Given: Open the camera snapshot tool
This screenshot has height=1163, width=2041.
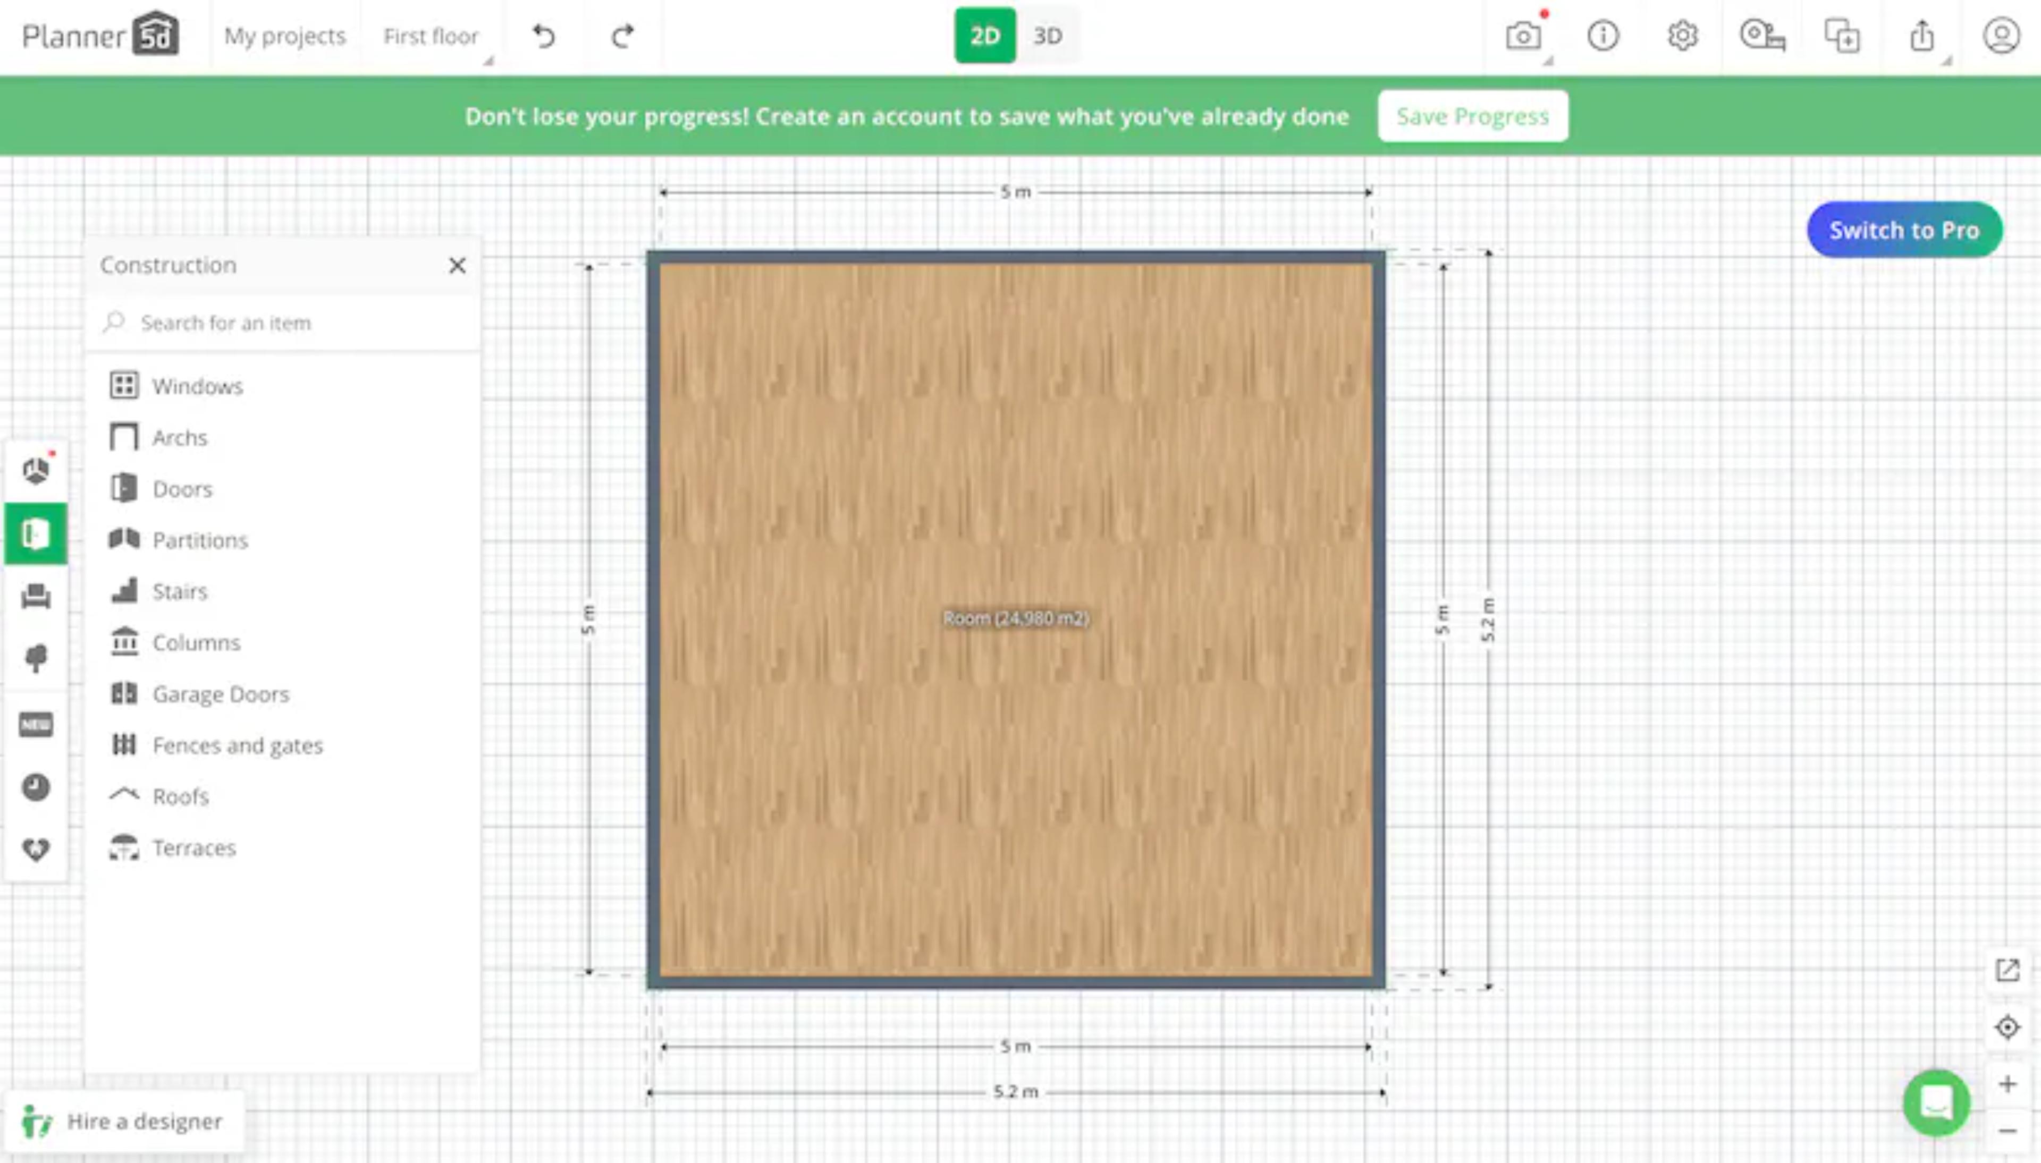Looking at the screenshot, I should [x=1523, y=36].
